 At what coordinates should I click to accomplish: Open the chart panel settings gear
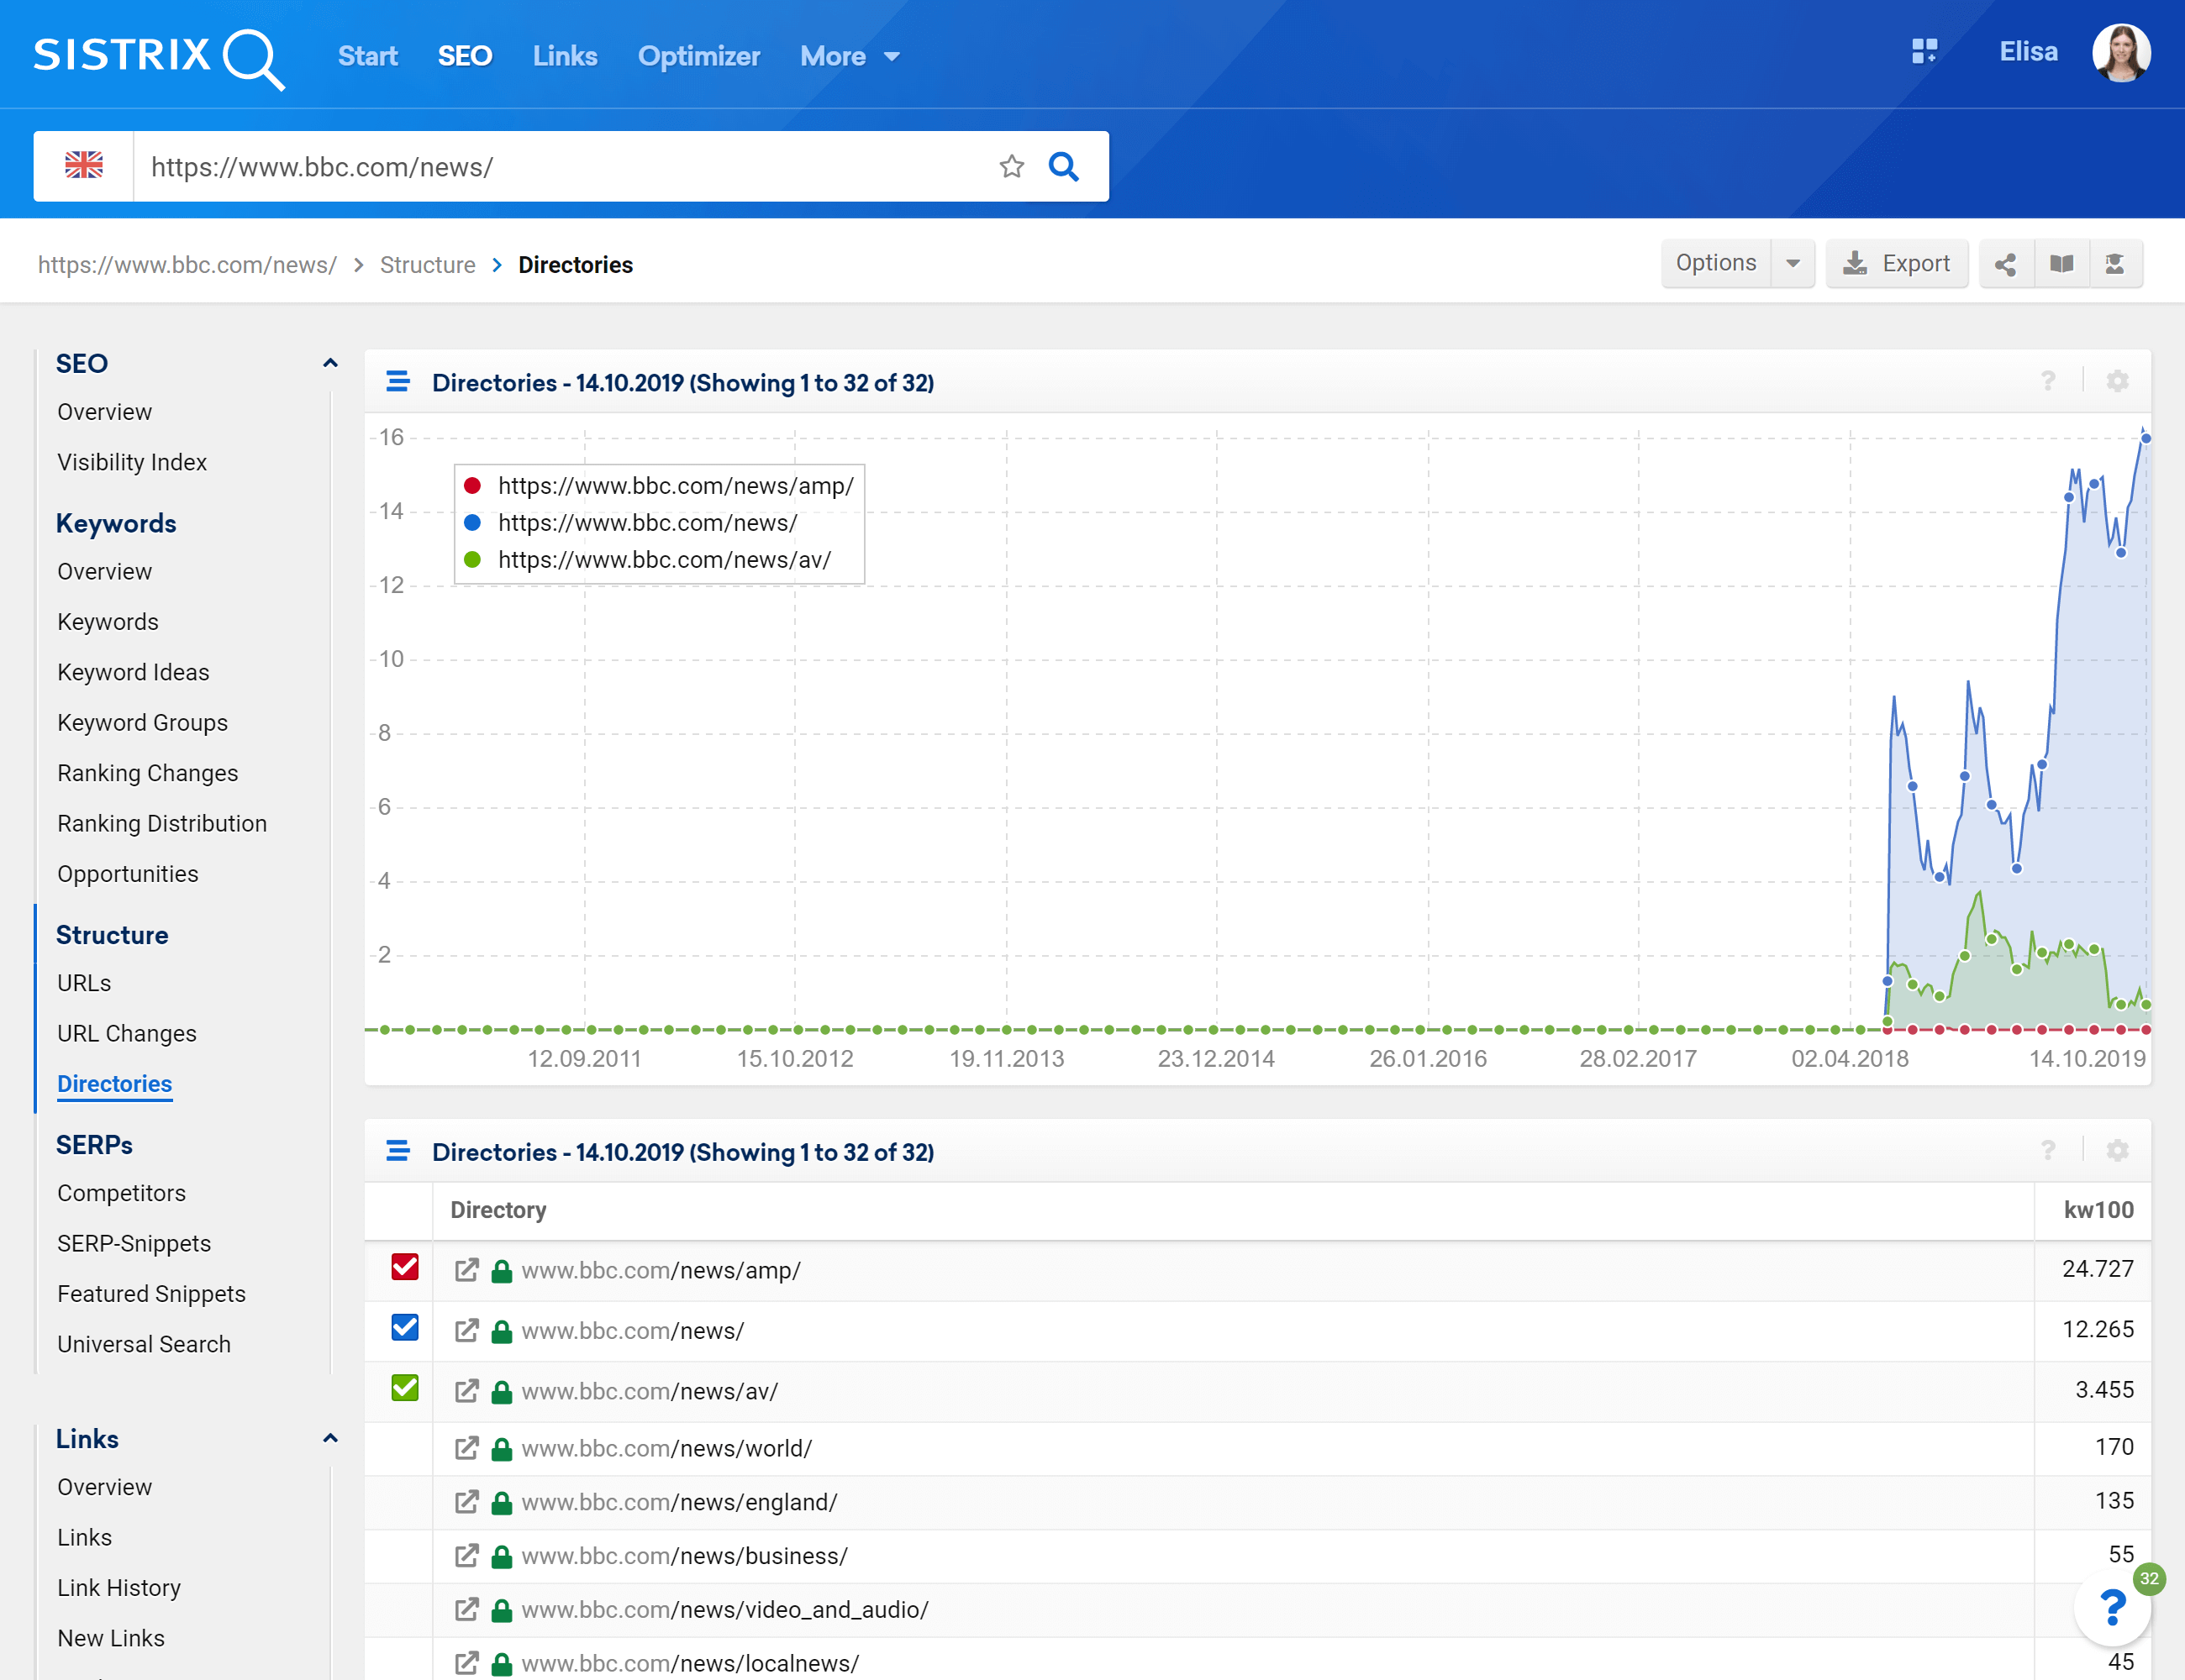point(2117,382)
